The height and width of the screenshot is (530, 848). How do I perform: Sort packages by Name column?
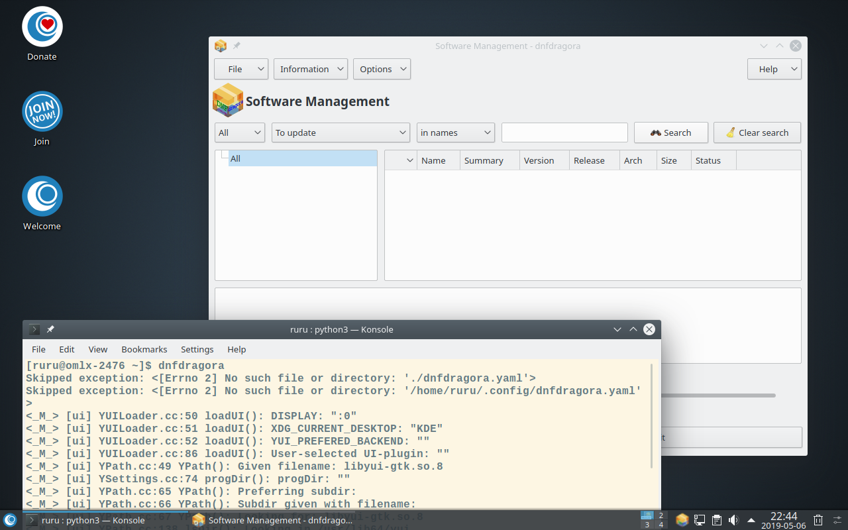coord(439,160)
